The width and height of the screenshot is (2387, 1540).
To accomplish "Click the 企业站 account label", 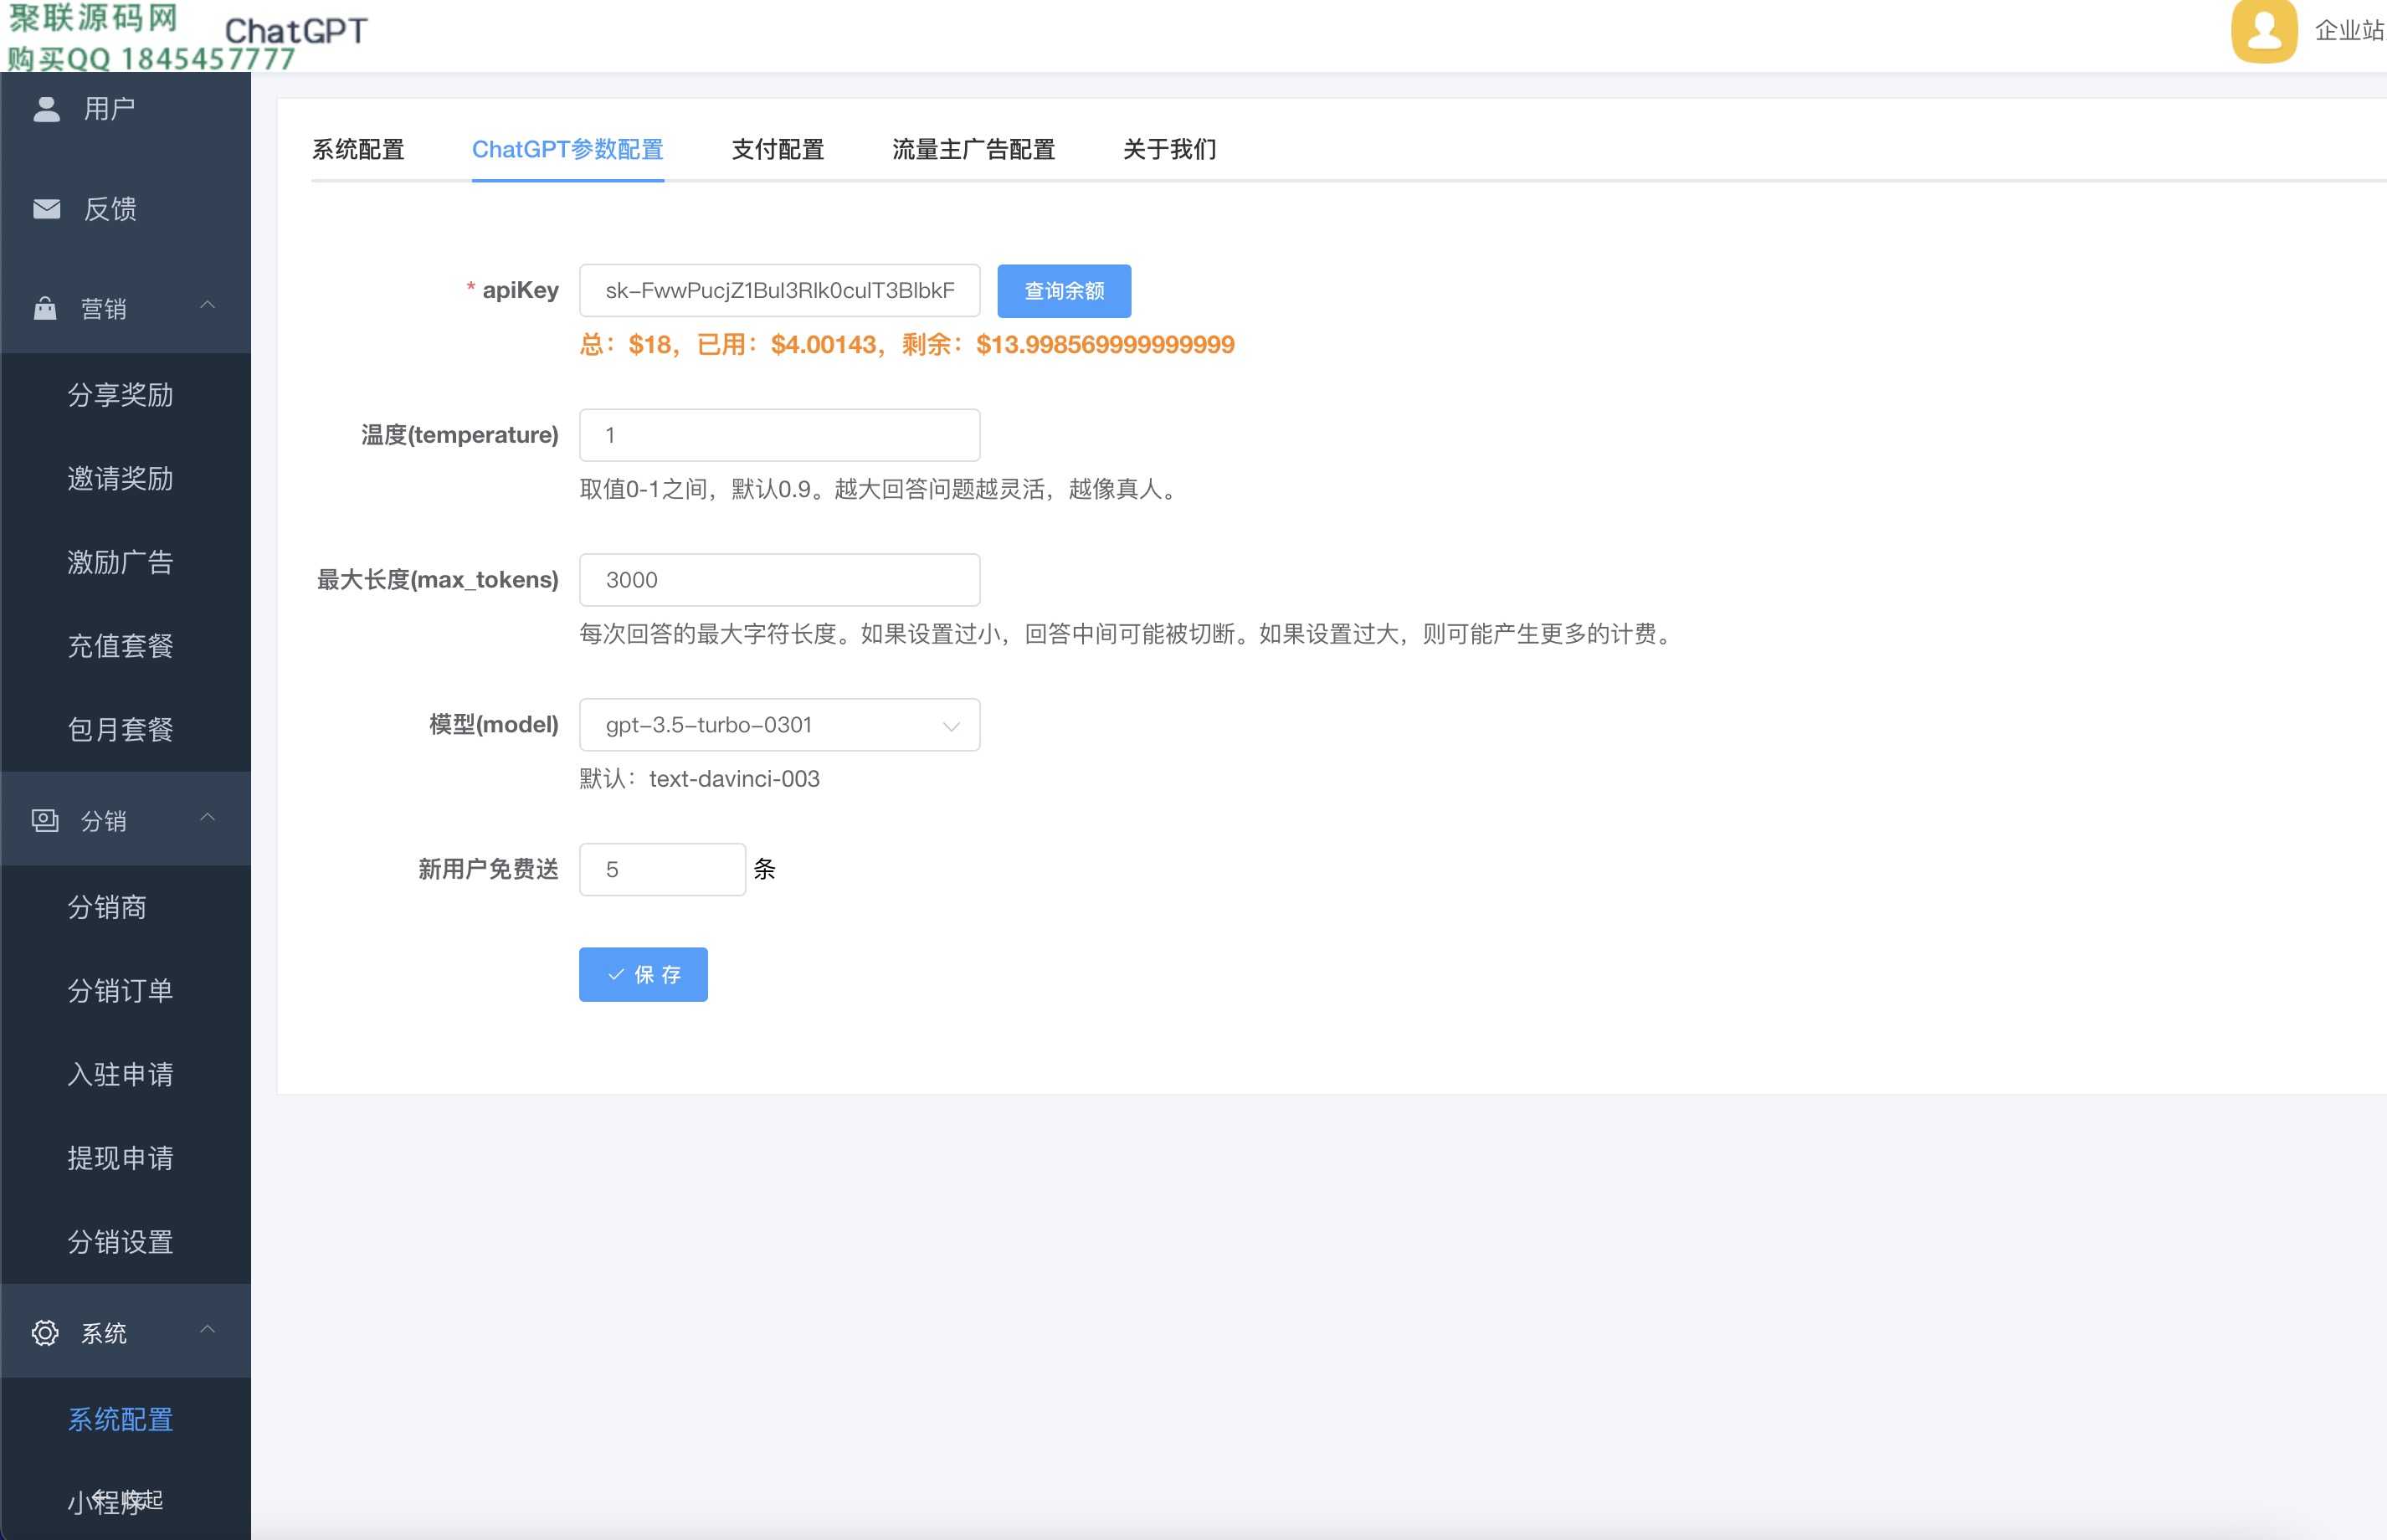I will [2349, 31].
